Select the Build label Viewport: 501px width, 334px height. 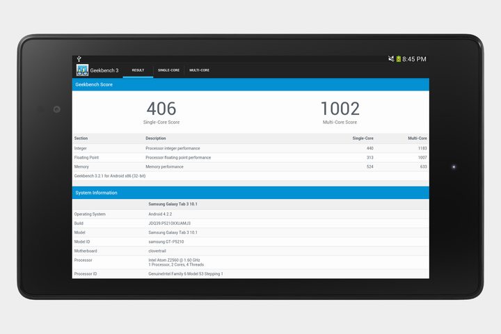(x=79, y=223)
